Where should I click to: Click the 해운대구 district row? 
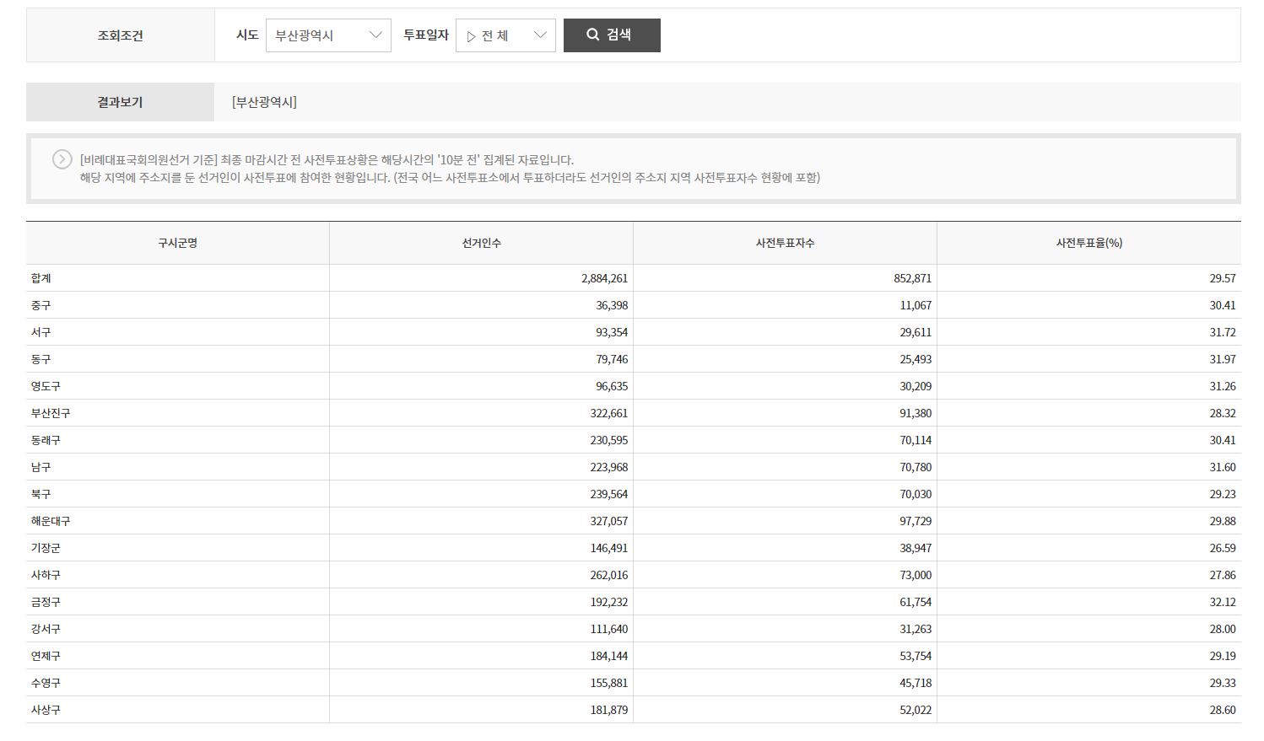(x=177, y=520)
